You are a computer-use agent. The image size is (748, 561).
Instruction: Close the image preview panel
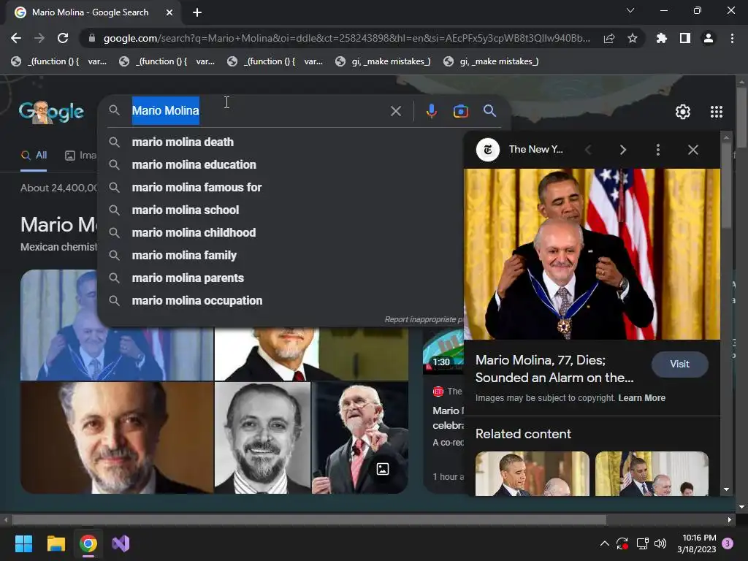coord(692,150)
